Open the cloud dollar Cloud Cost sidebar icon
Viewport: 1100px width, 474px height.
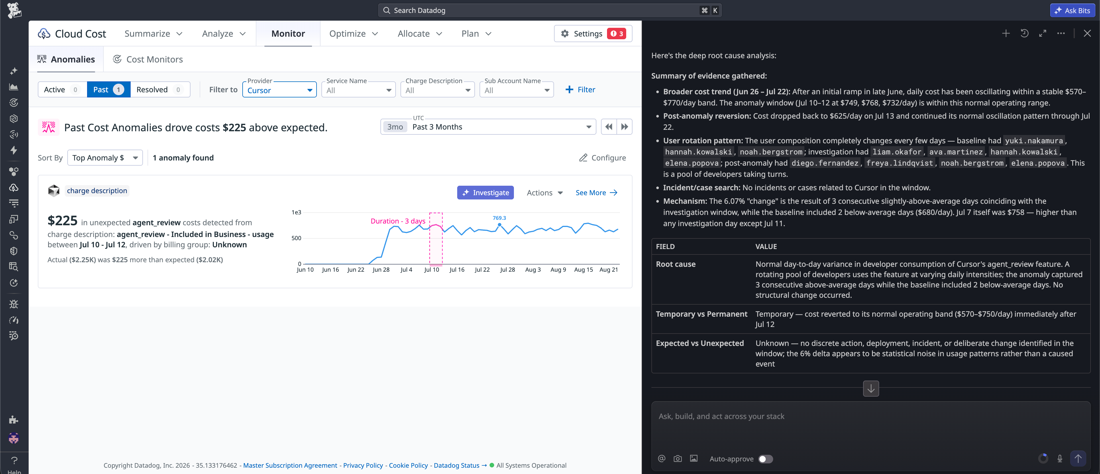click(x=14, y=187)
